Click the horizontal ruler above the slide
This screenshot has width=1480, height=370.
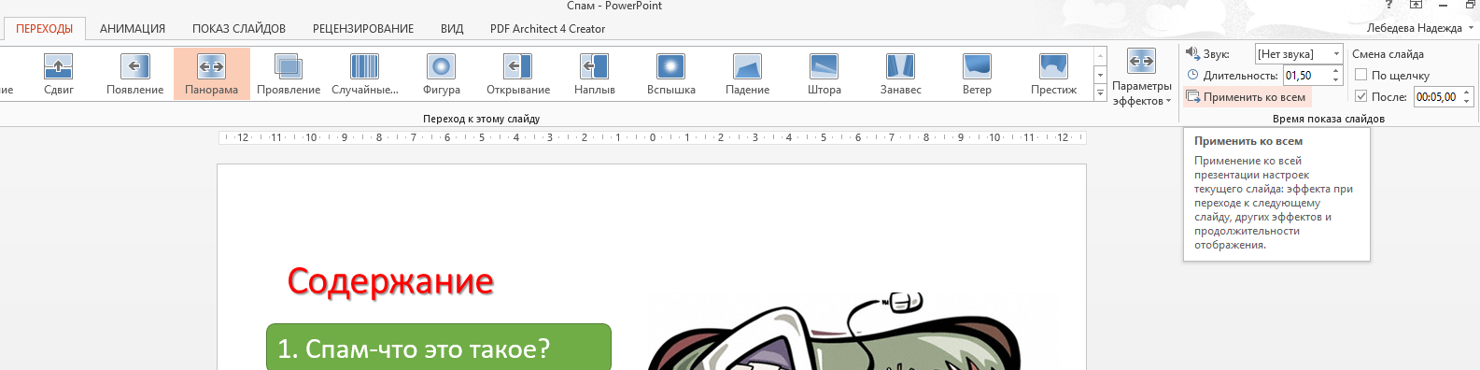point(652,137)
